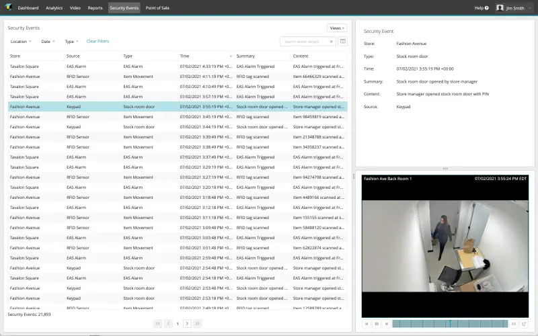
Task: Select the EAS Alarm event at 3:37:49 PM
Action: point(178,157)
